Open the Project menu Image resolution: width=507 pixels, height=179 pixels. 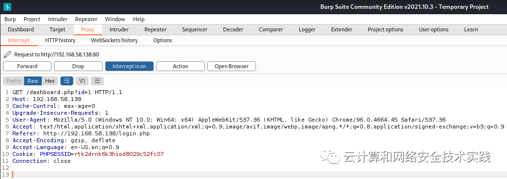(x=32, y=19)
